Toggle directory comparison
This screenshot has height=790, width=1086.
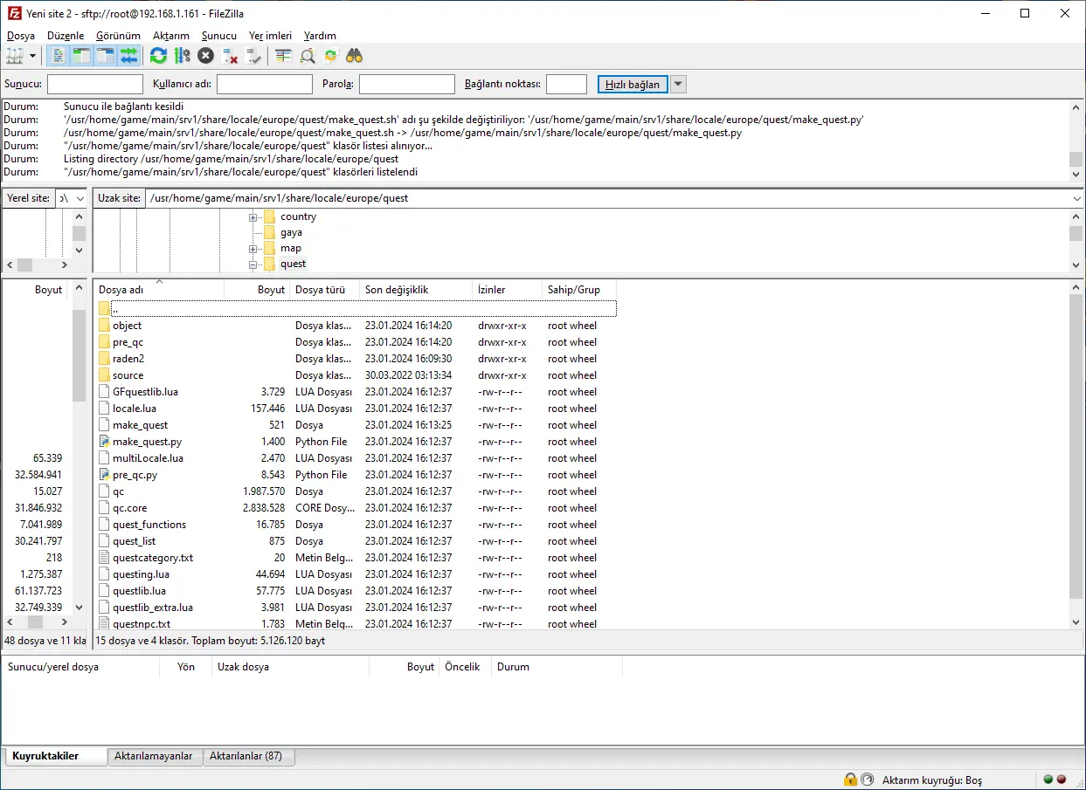(x=307, y=56)
